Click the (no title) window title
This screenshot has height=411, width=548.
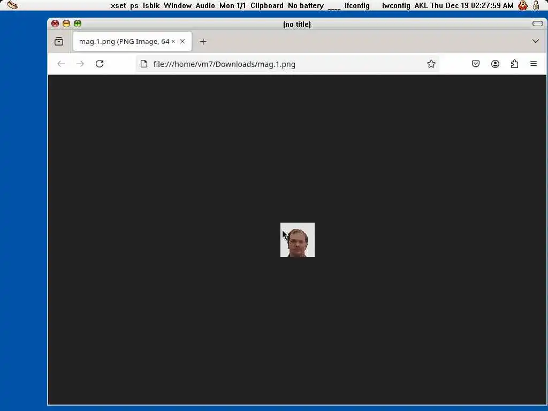pos(296,24)
